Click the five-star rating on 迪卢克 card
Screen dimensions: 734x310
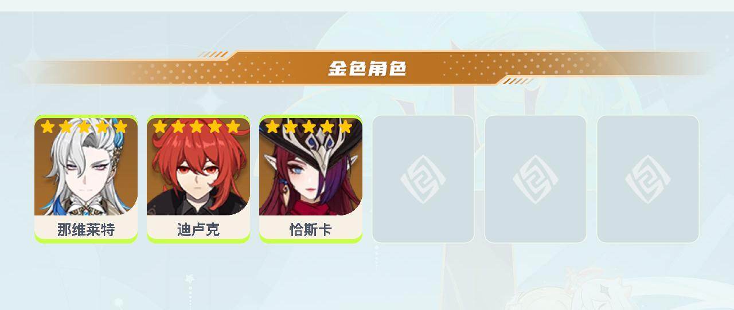coord(196,127)
